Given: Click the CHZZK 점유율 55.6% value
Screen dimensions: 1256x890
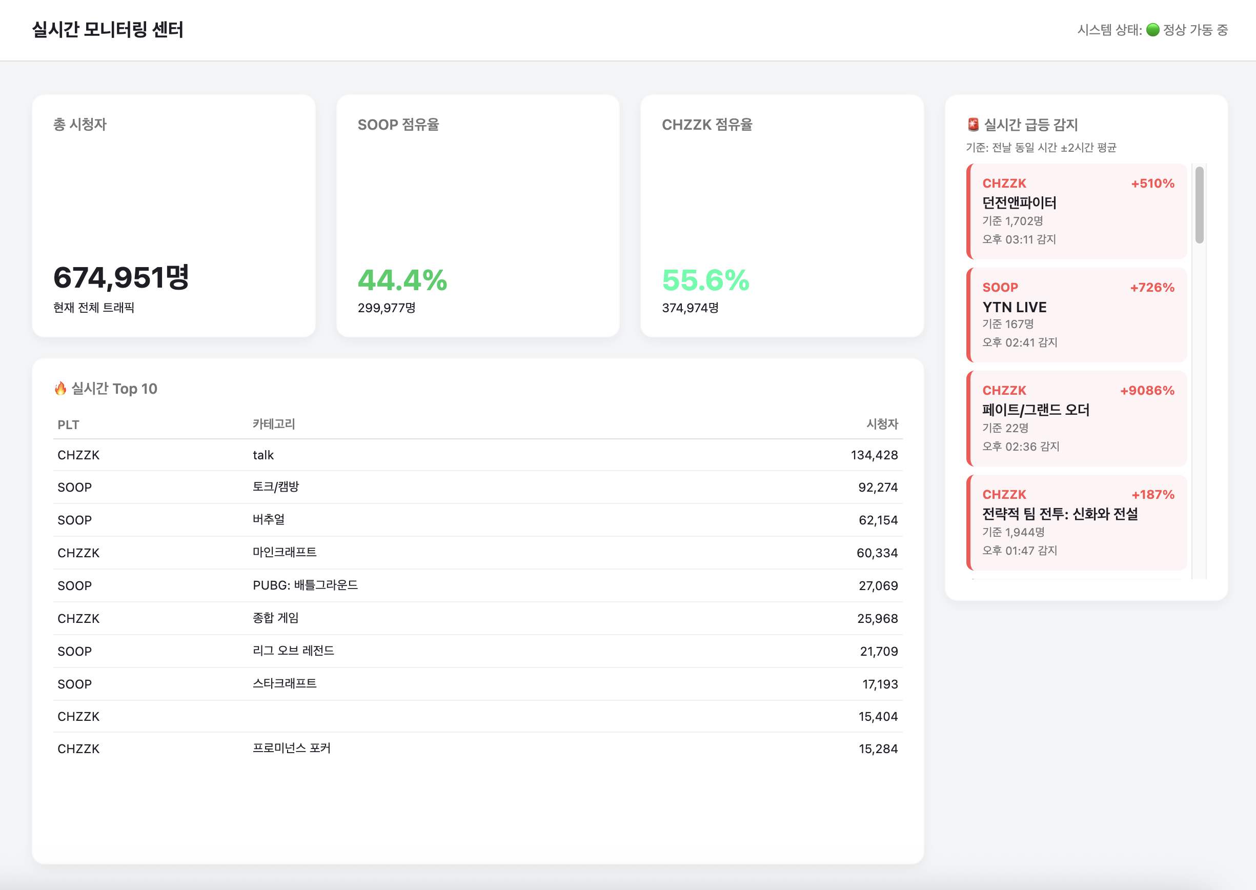Looking at the screenshot, I should click(x=705, y=280).
